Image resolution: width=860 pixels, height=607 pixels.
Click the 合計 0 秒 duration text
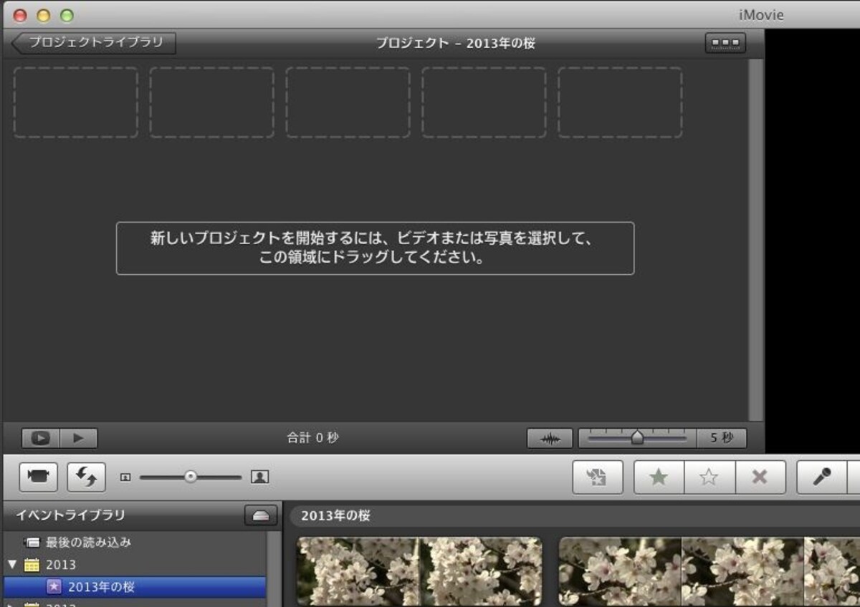pyautogui.click(x=312, y=438)
